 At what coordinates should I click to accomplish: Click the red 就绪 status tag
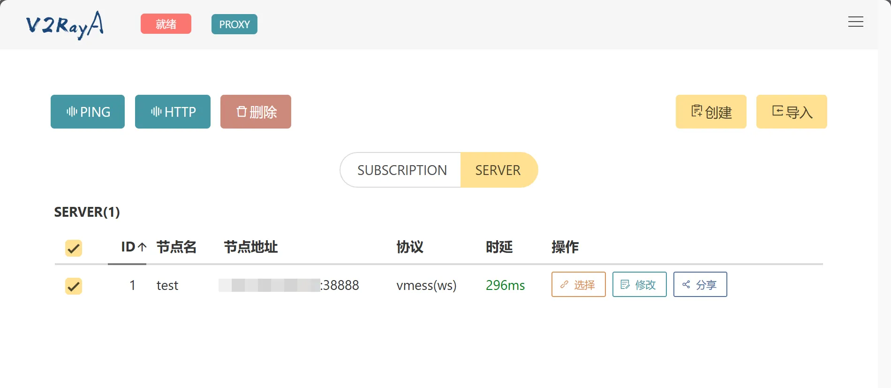click(x=166, y=24)
